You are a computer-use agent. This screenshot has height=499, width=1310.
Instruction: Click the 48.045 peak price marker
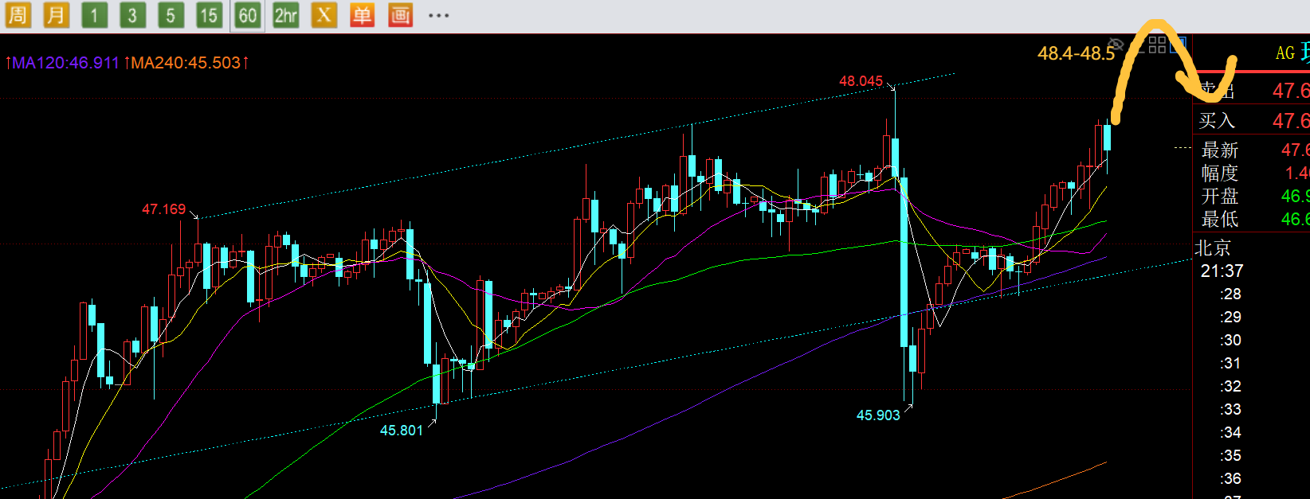click(861, 81)
